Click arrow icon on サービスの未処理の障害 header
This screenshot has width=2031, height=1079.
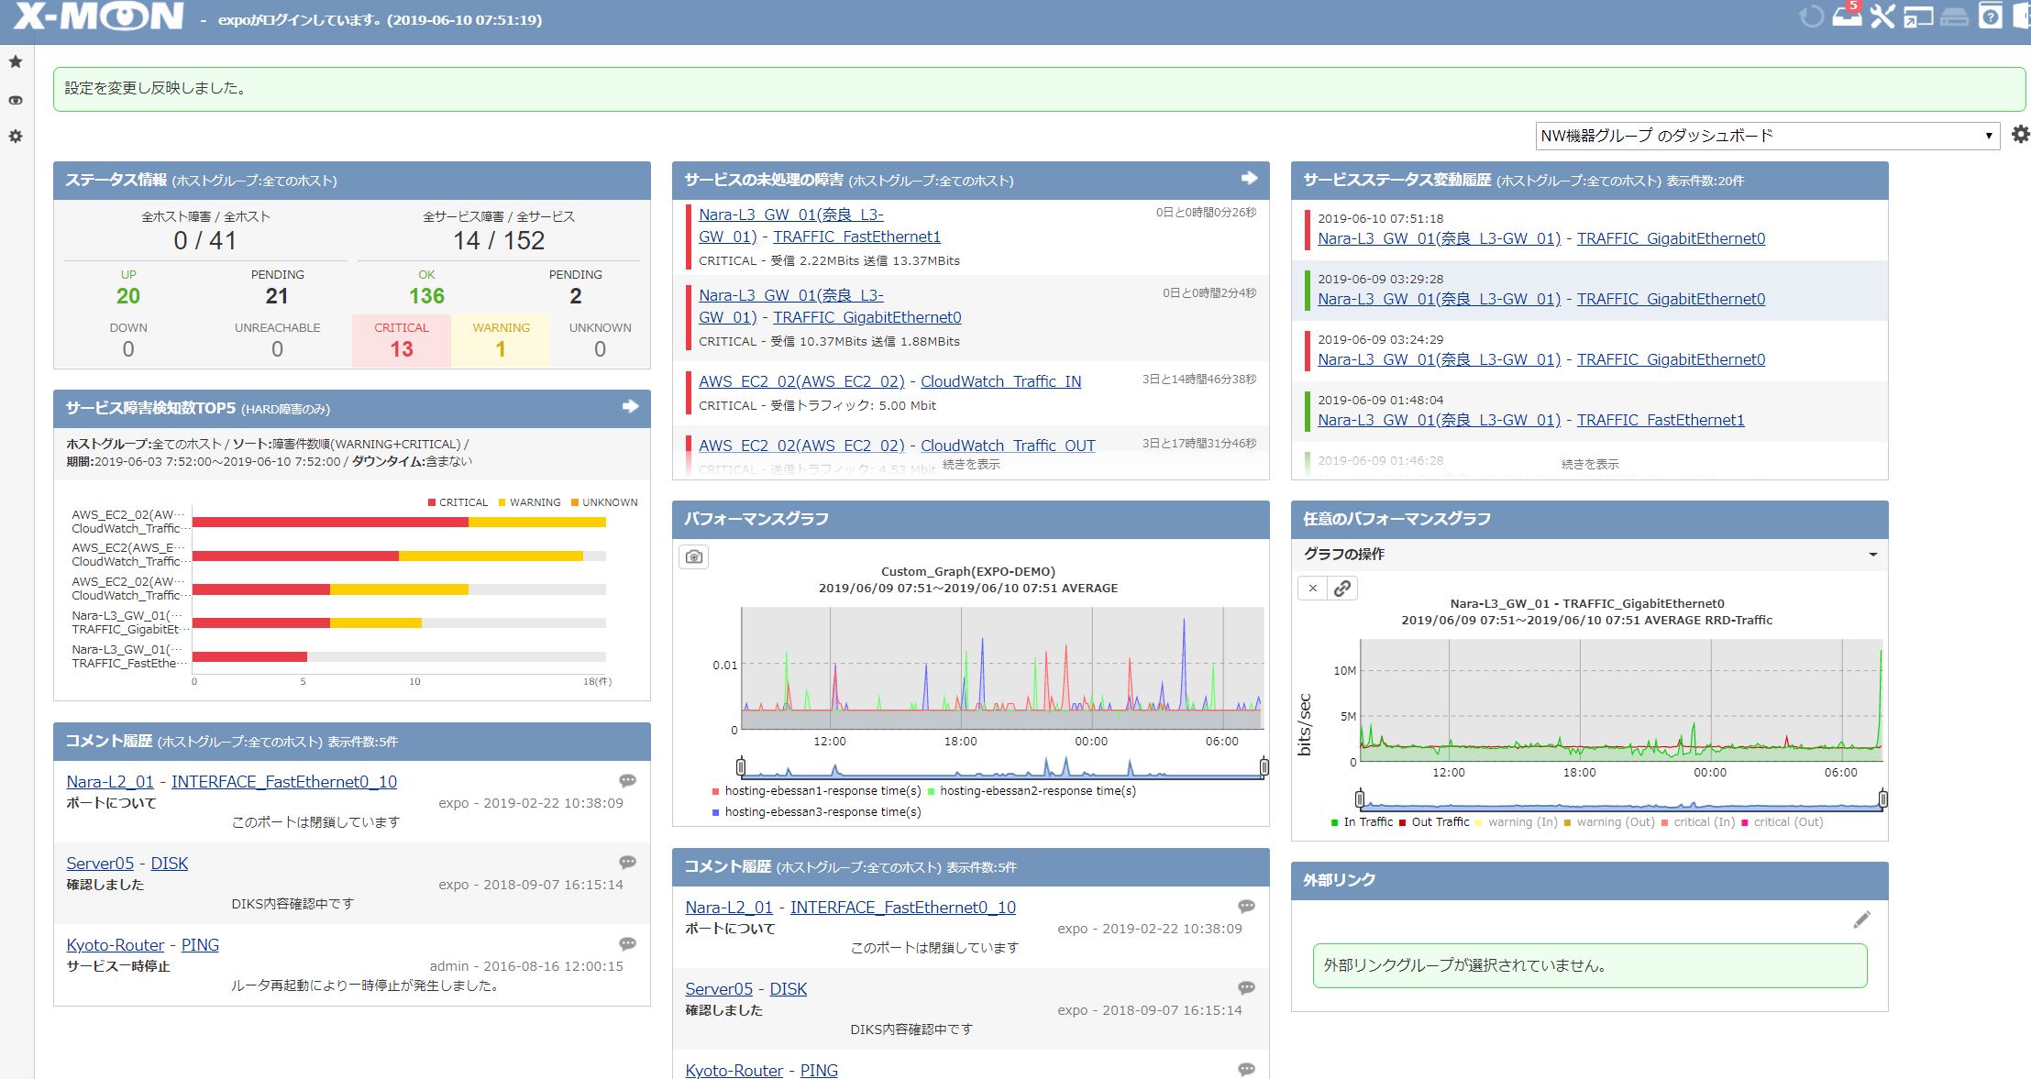(1249, 178)
